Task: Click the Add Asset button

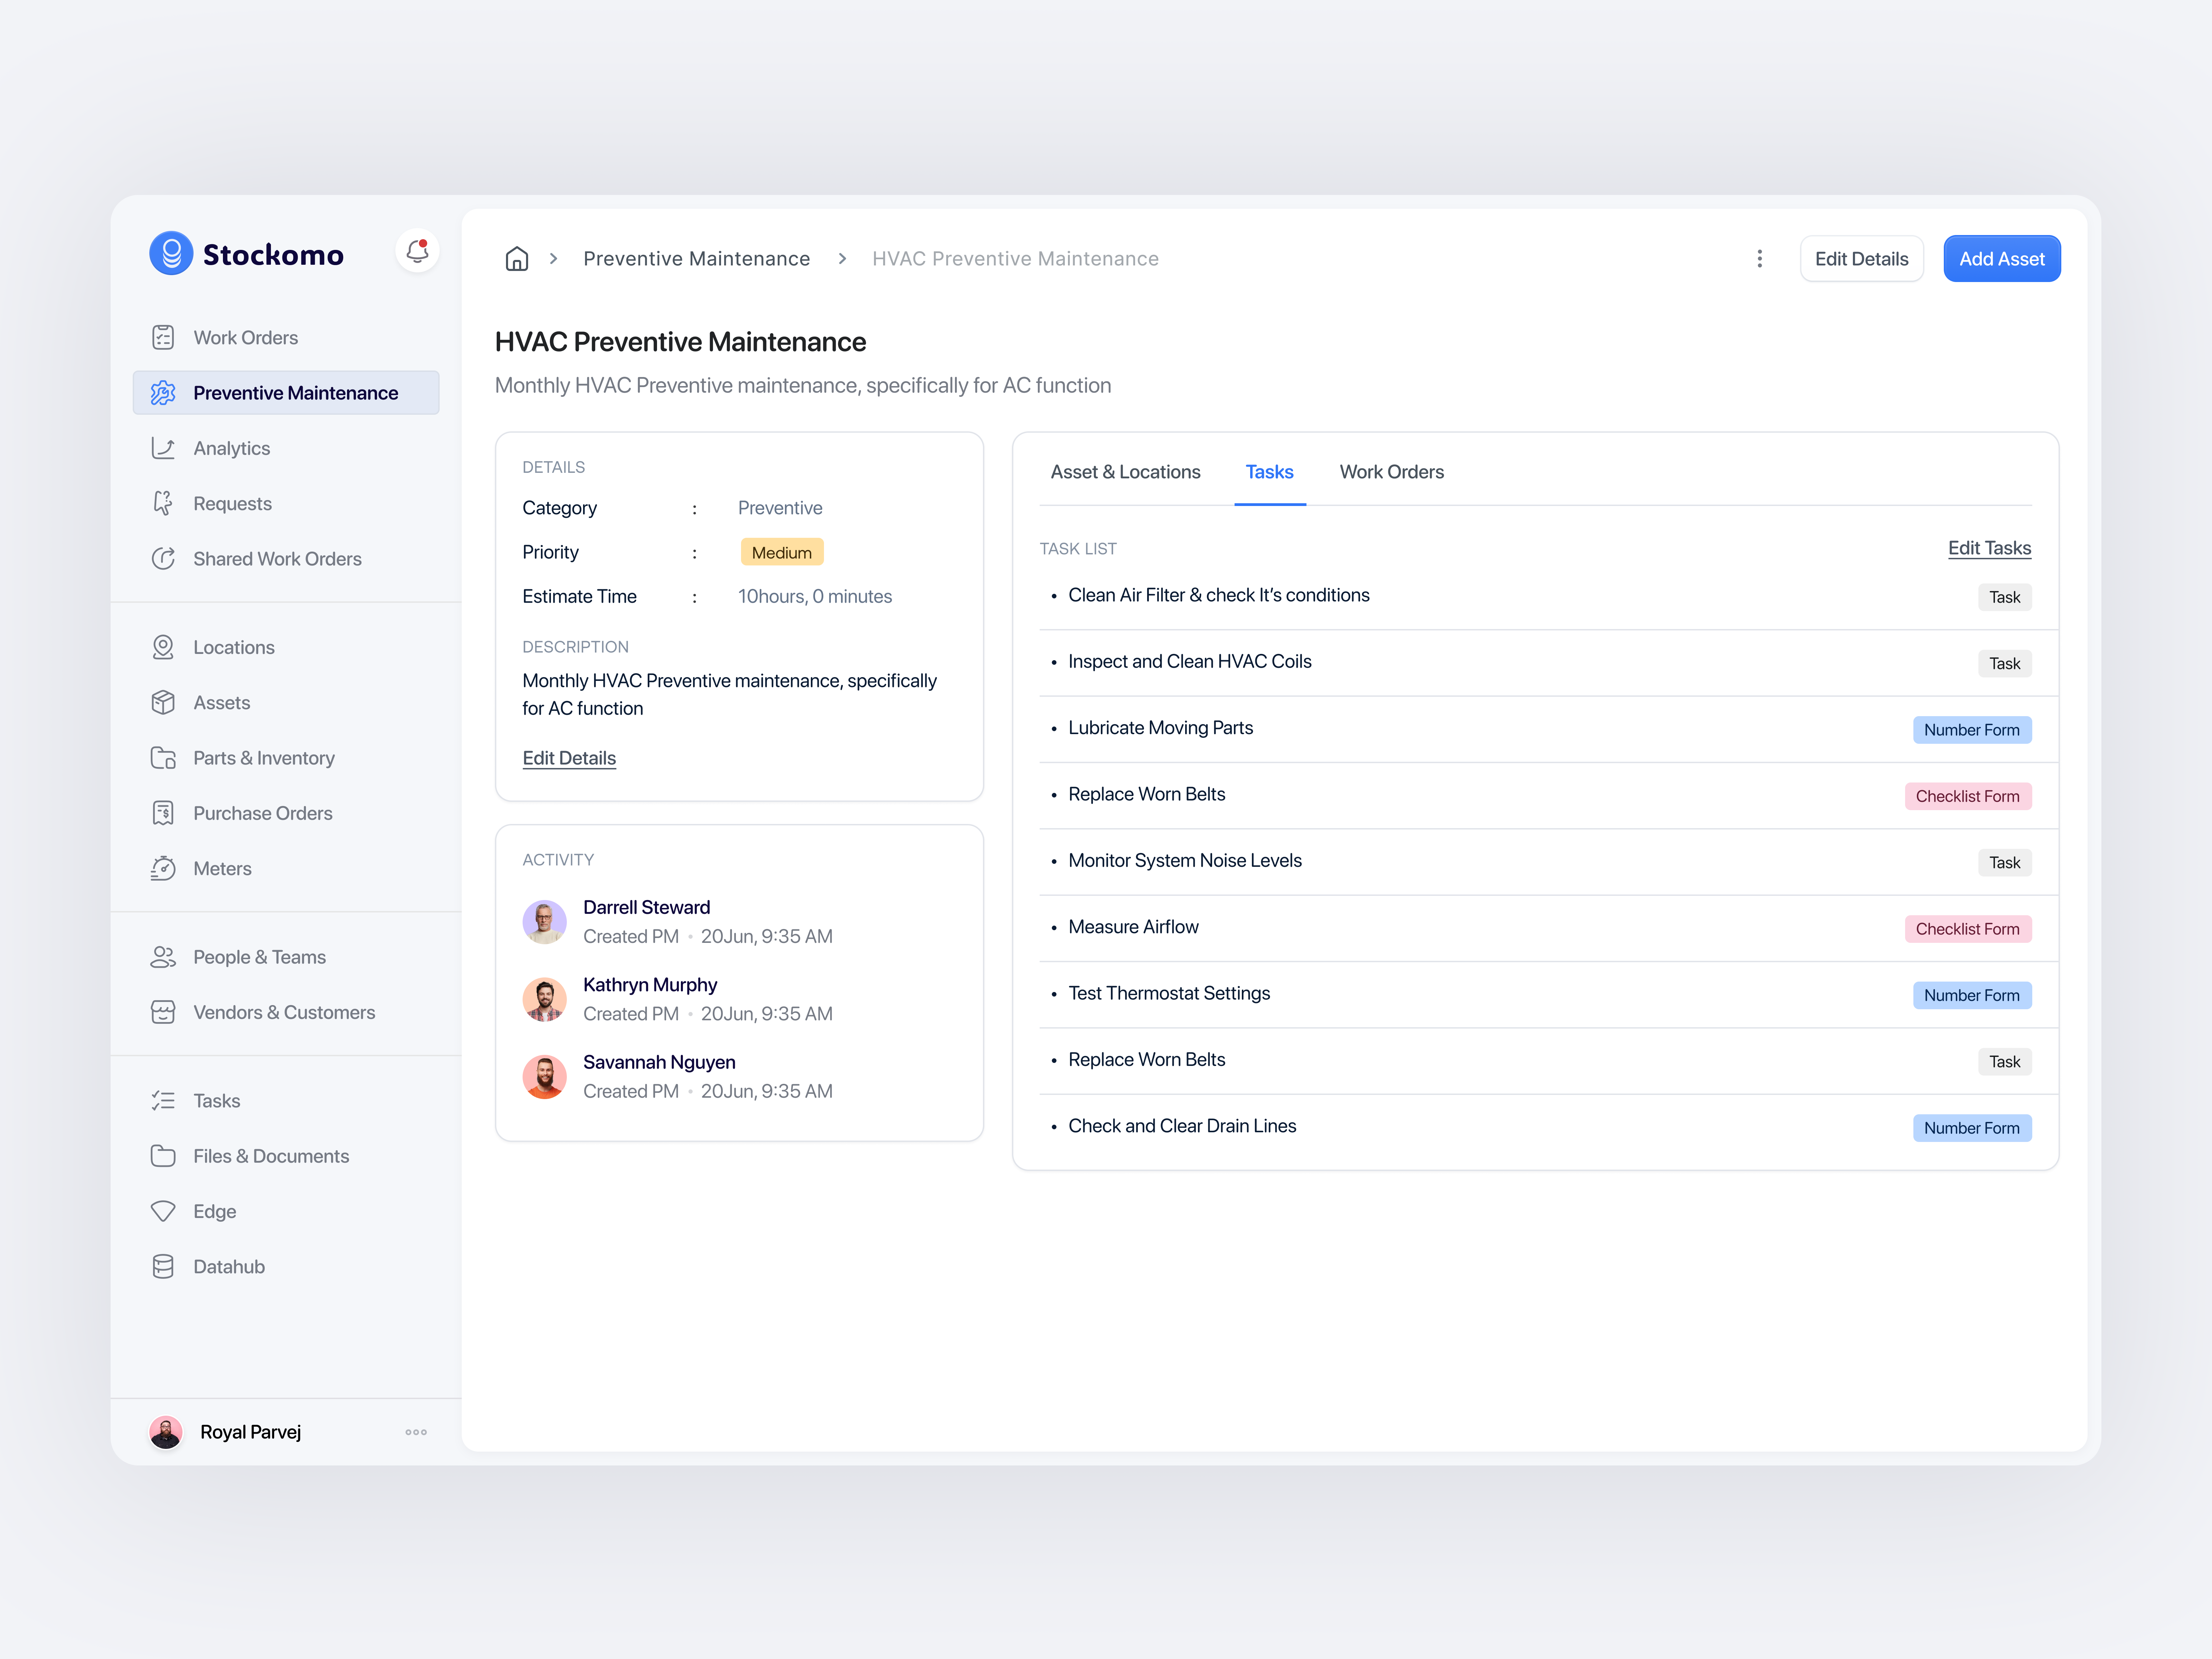Action: [2001, 259]
